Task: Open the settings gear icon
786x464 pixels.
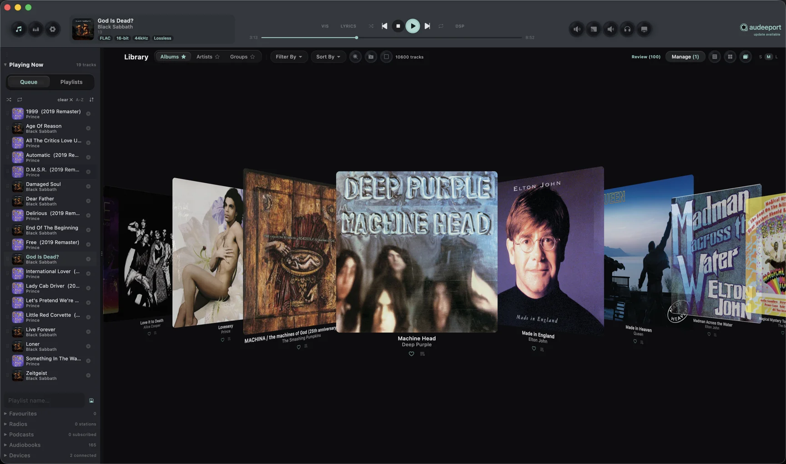Action: (x=53, y=29)
